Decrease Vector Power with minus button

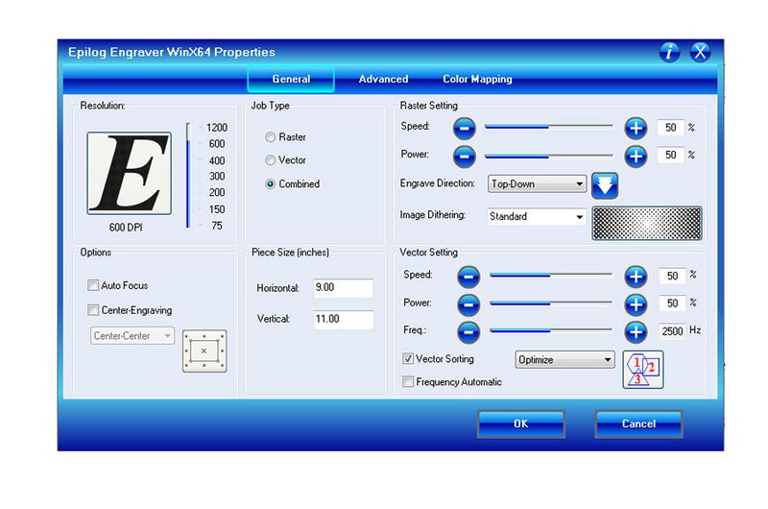coord(468,304)
